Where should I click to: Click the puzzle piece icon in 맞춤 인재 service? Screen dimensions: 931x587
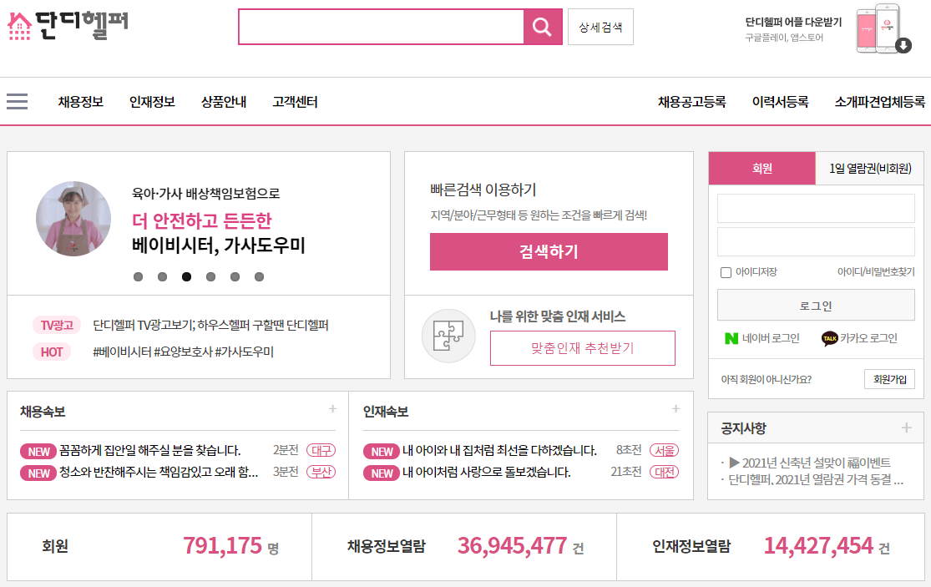click(x=448, y=336)
